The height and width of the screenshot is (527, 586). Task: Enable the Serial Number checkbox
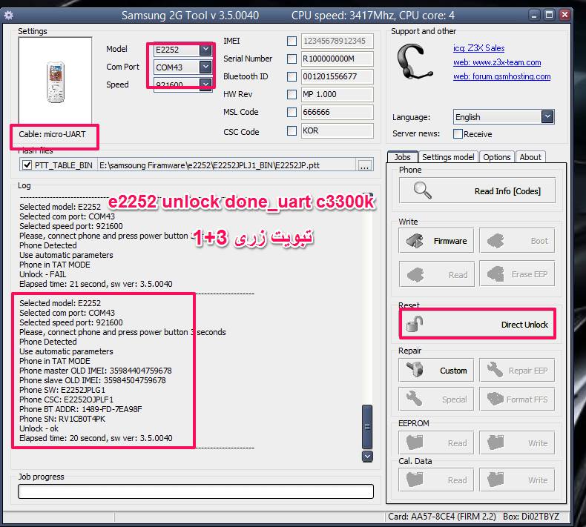click(x=292, y=59)
